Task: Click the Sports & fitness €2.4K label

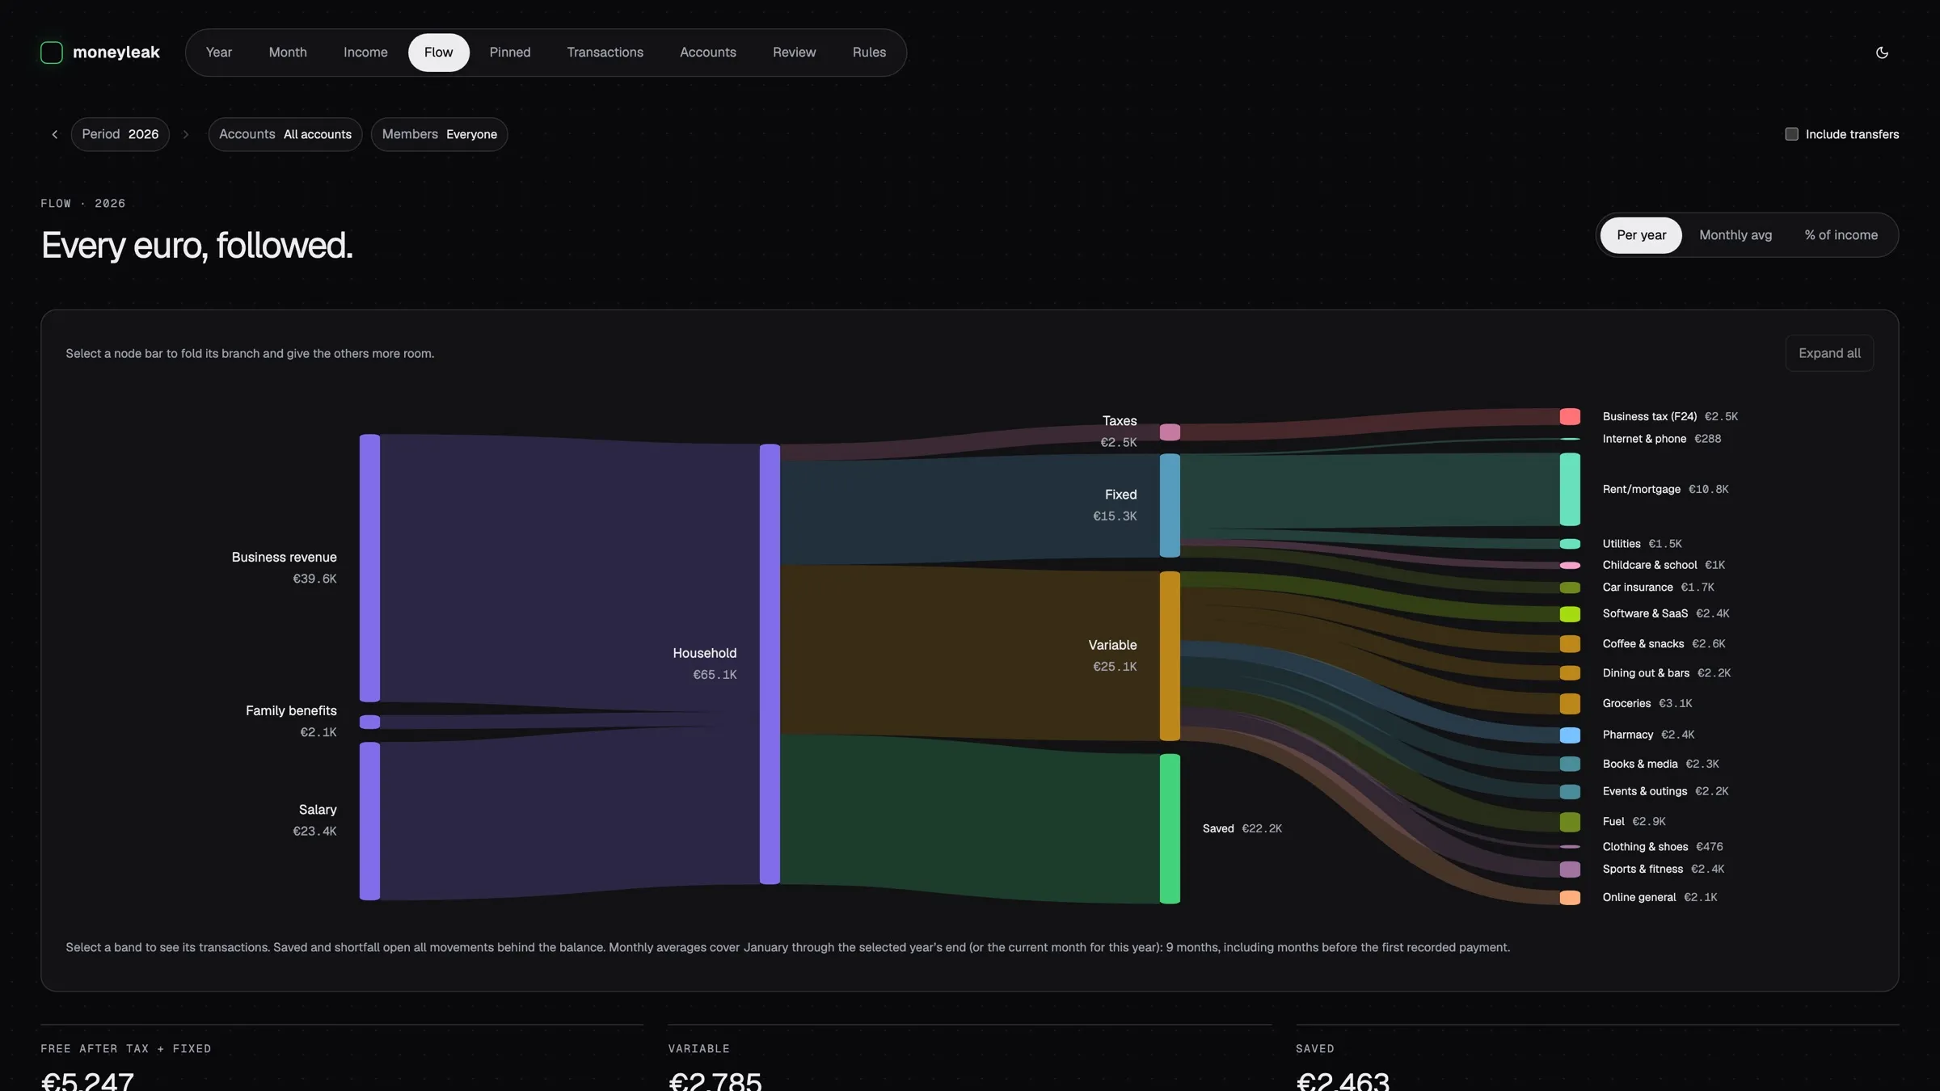Action: click(x=1663, y=869)
